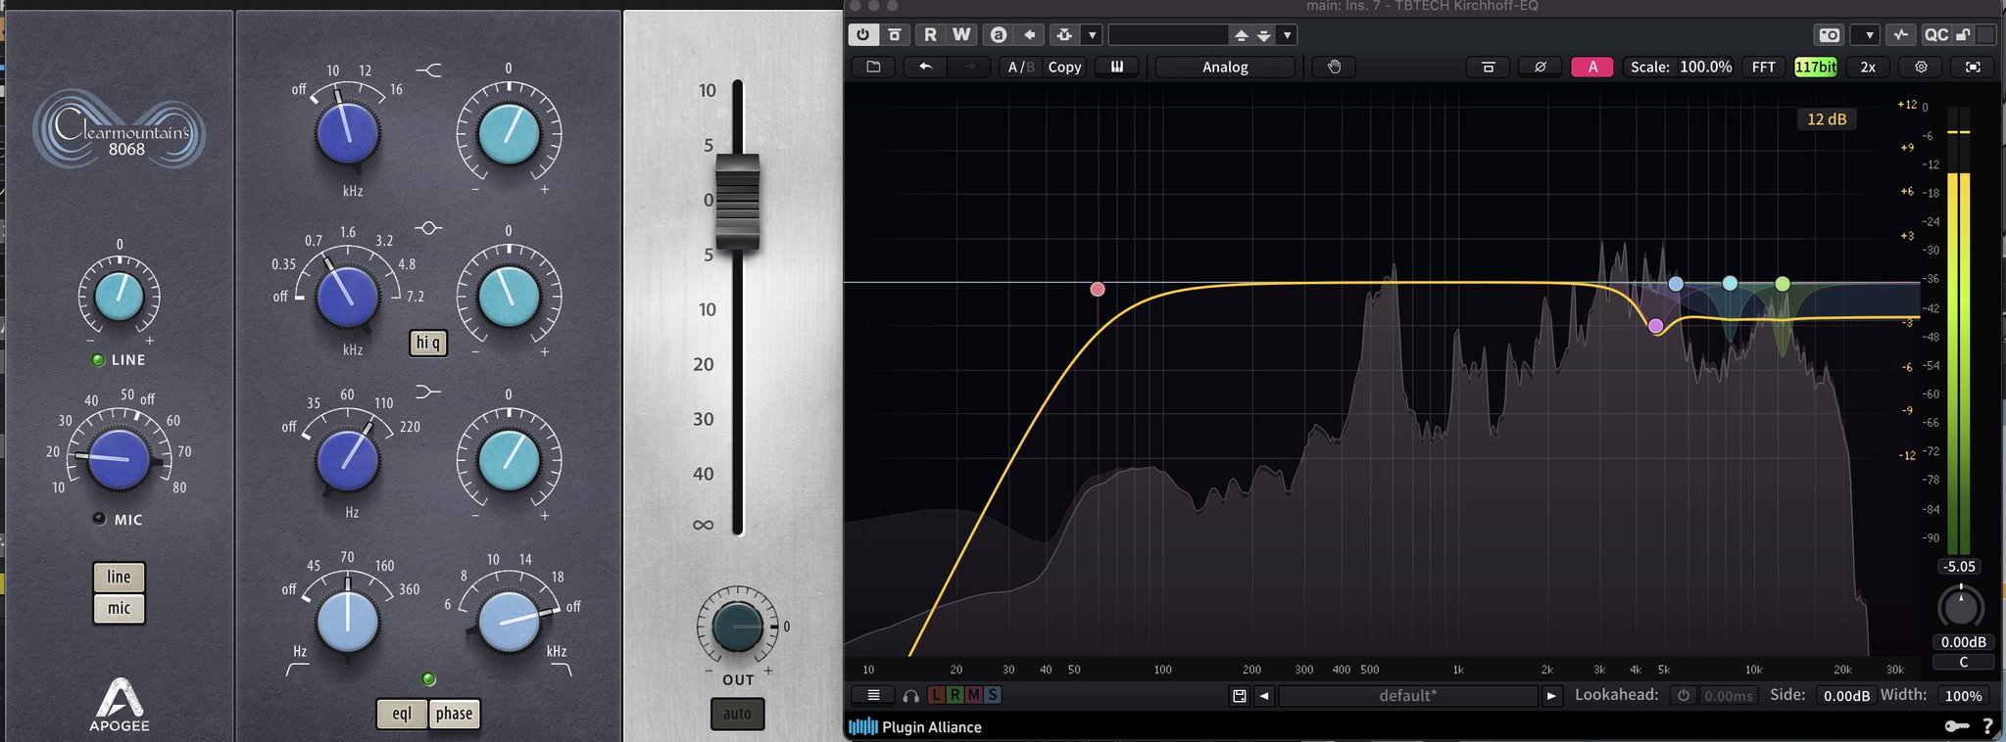The width and height of the screenshot is (2006, 742).
Task: Open 12 dB display range selector
Action: [1827, 119]
